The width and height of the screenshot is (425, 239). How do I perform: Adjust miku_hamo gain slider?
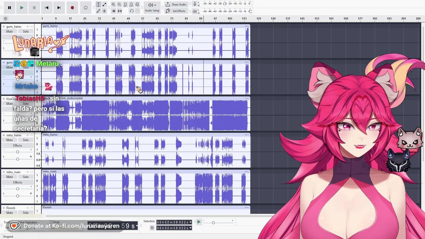(x=18, y=152)
